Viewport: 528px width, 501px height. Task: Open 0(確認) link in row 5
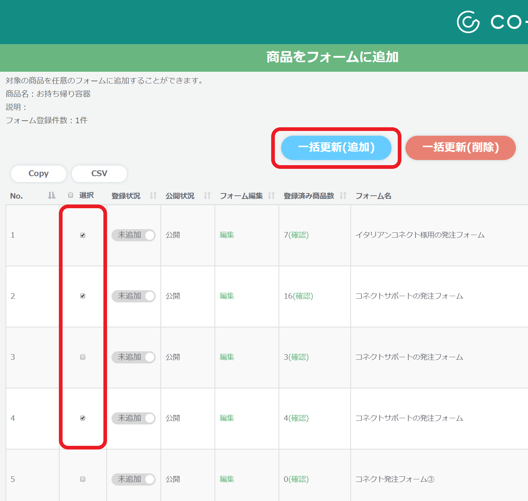[x=296, y=479]
